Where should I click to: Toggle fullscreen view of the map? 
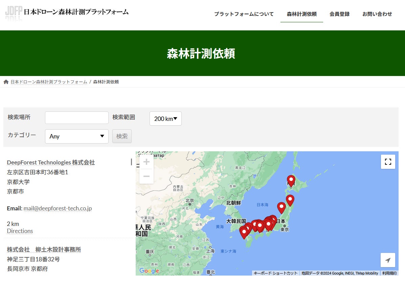[388, 161]
